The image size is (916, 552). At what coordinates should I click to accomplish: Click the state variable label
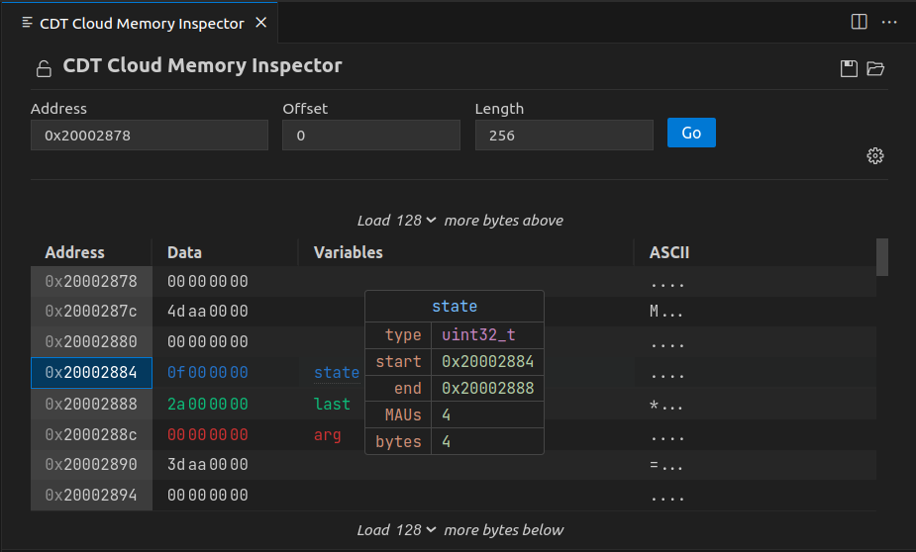point(337,372)
